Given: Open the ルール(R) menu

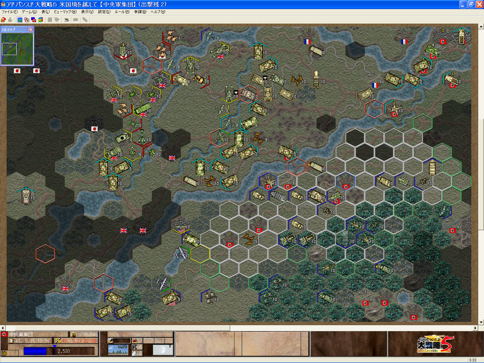Looking at the screenshot, I should pos(122,12).
